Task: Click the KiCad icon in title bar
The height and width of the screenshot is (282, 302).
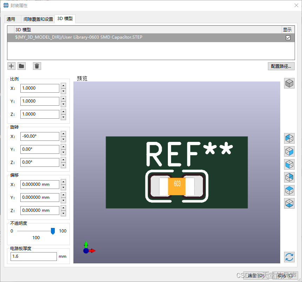Action: click(x=6, y=5)
